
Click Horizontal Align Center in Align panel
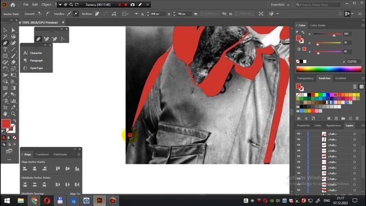coord(34,169)
